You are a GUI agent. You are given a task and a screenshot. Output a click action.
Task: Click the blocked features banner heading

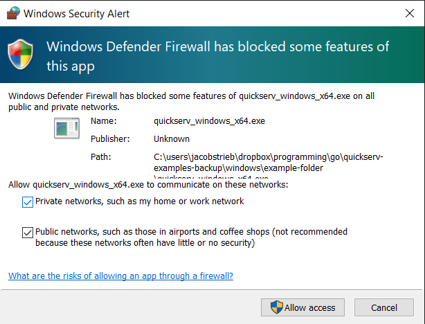point(217,56)
